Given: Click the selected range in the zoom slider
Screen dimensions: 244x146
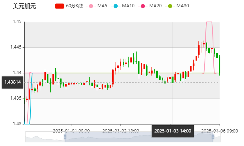Looking at the screenshot, I should (138, 137).
